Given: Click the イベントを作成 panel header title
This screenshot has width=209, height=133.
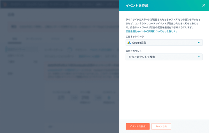Looking at the screenshot, I should [x=137, y=6].
